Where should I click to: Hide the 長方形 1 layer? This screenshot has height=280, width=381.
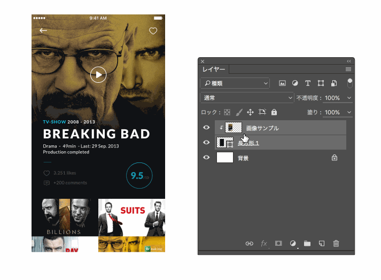point(206,142)
